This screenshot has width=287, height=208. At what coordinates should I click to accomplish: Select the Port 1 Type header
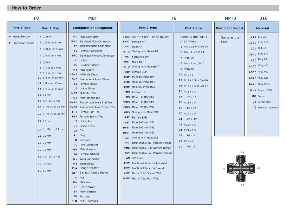22,28
